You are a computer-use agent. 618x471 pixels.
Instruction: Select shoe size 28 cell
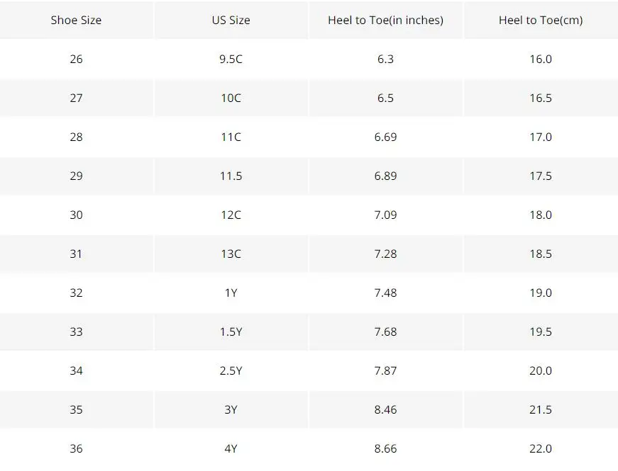pyautogui.click(x=76, y=137)
